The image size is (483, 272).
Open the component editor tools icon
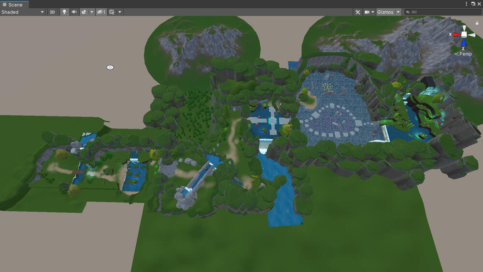(x=358, y=12)
